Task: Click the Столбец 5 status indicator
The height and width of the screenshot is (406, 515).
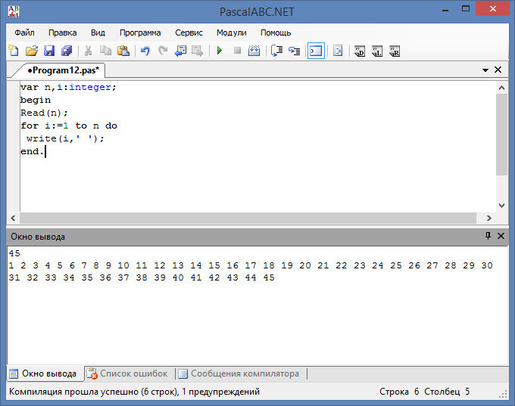Action: (447, 392)
